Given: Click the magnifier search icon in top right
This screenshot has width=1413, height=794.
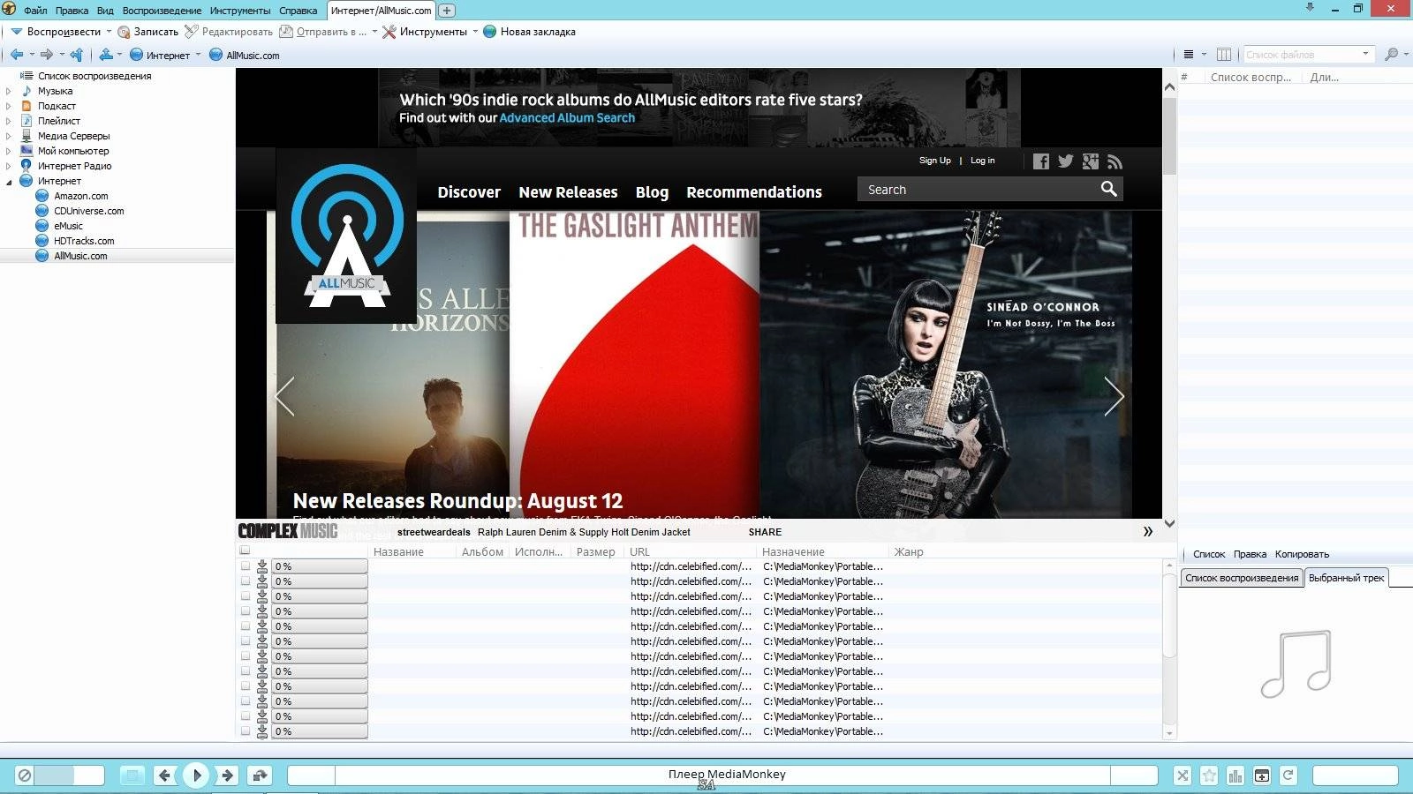Looking at the screenshot, I should pos(1392,55).
